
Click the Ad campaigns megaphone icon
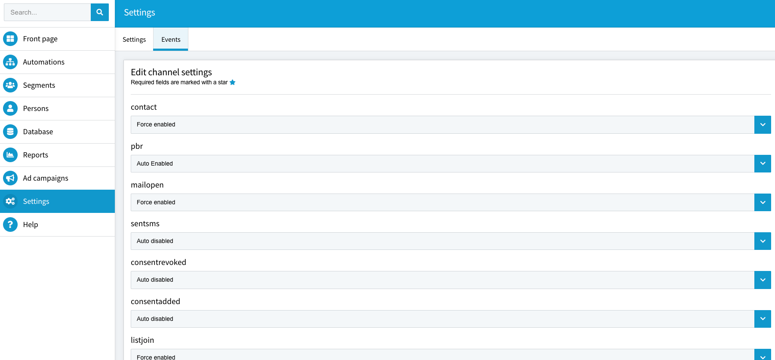10,178
